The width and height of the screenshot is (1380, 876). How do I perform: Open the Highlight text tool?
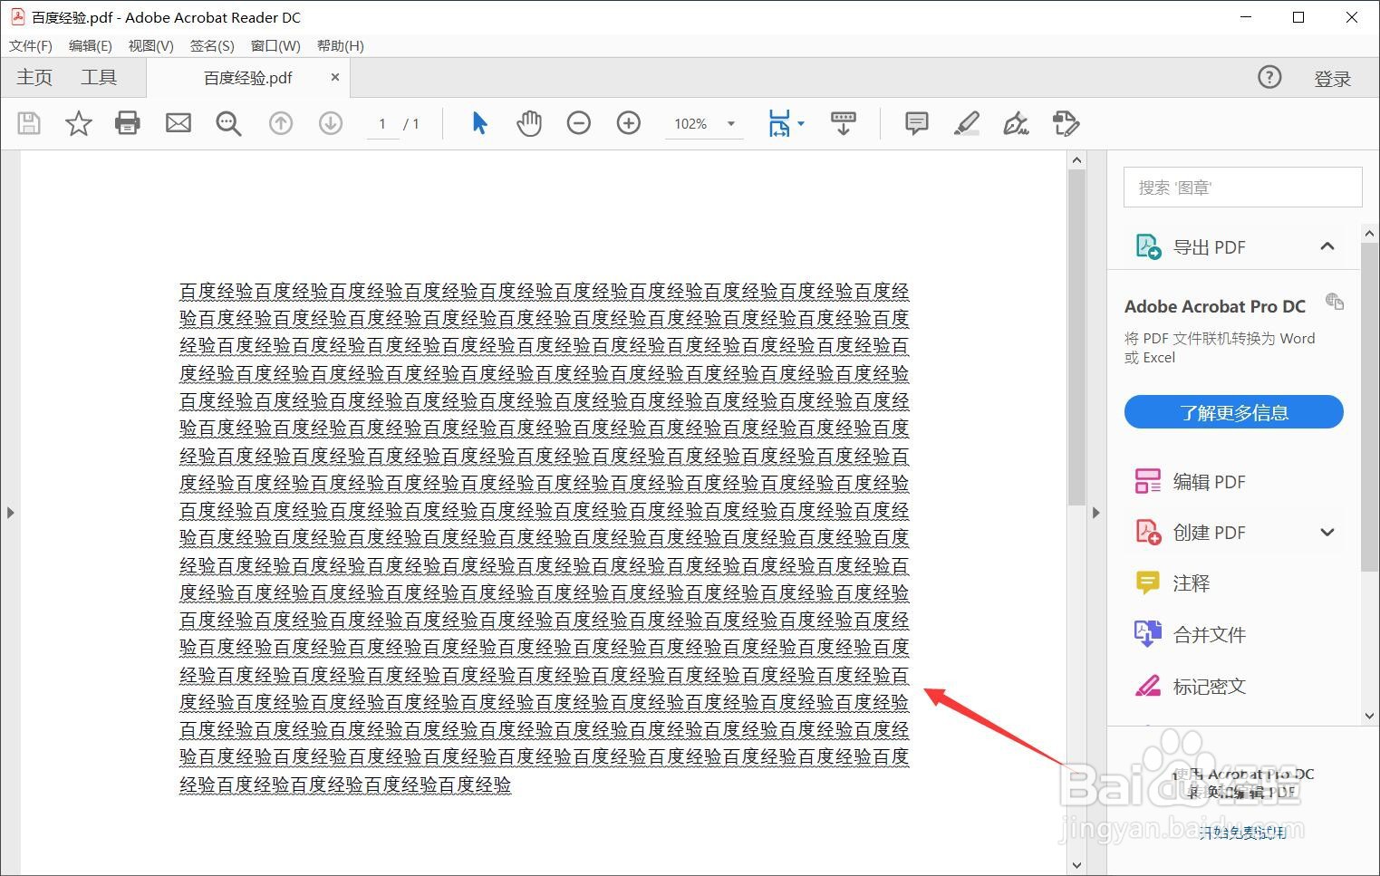point(966,123)
